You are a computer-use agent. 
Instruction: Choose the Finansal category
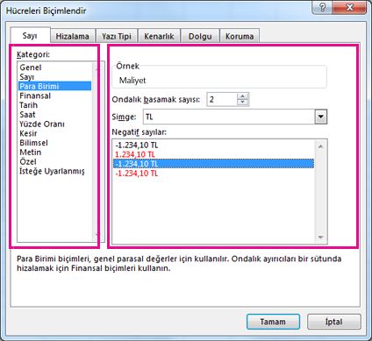(55, 96)
